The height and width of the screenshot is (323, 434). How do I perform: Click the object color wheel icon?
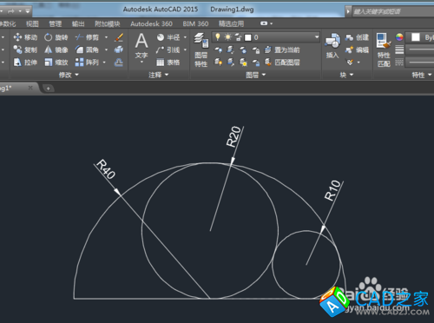(x=399, y=37)
